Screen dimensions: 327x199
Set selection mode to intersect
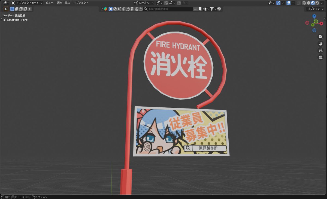[29, 9]
